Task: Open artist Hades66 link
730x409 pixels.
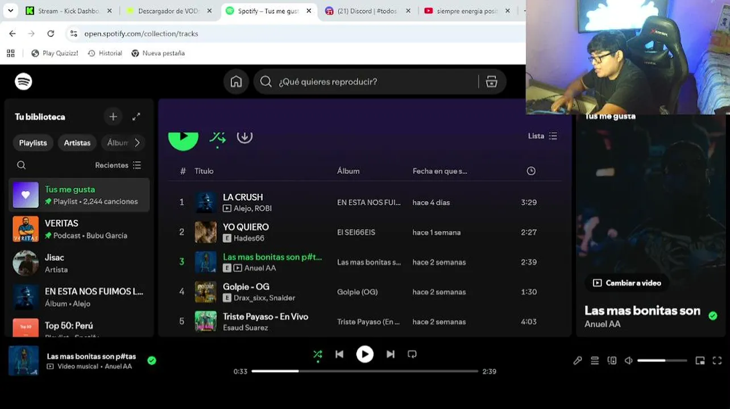Action: [249, 239]
